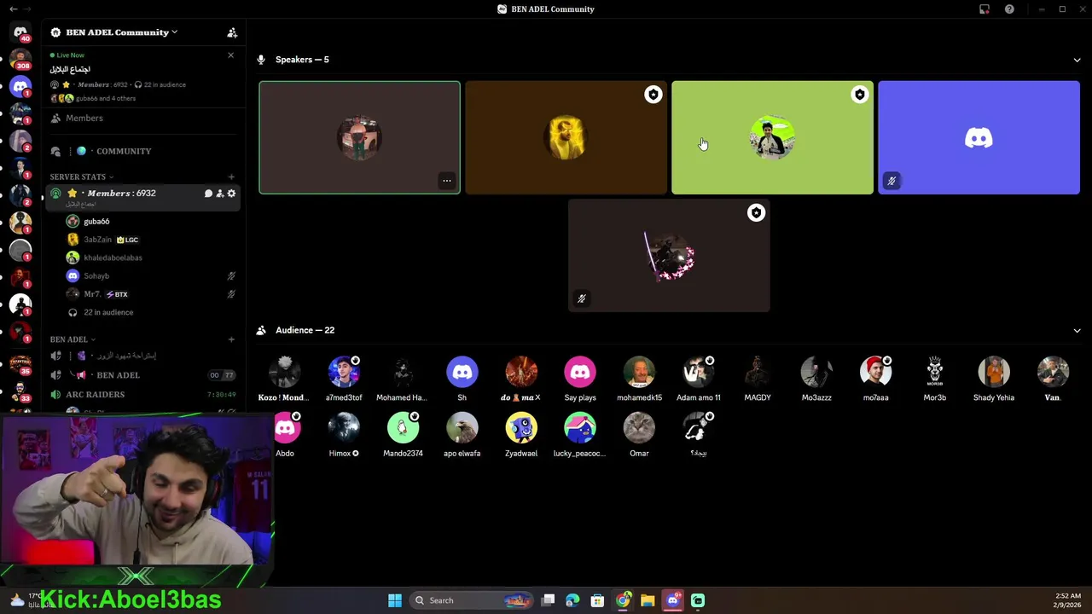Select audience member Kozo ! Mond
The width and height of the screenshot is (1092, 614).
(x=285, y=379)
